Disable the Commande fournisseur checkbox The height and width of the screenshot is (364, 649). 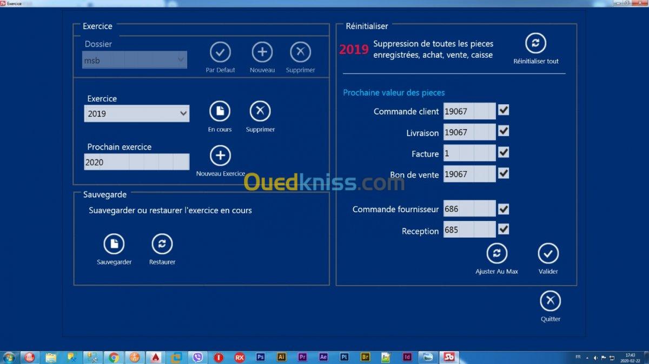coord(504,208)
